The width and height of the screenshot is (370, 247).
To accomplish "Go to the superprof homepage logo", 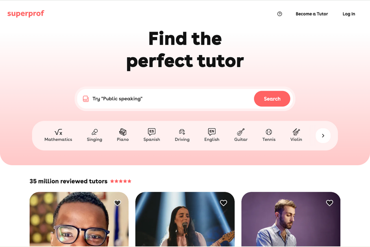I will [x=26, y=13].
